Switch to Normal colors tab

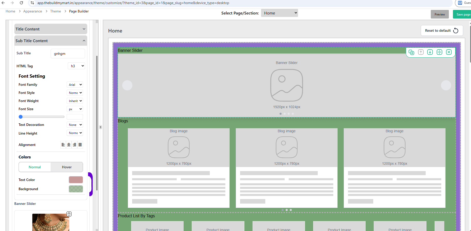pos(35,167)
